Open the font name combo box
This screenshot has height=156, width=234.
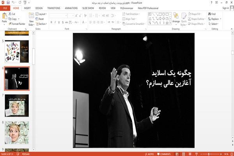click(58, 16)
